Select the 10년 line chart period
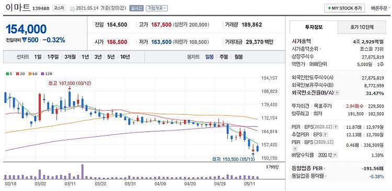Viewport: 392px width, 191px height. pyautogui.click(x=125, y=57)
